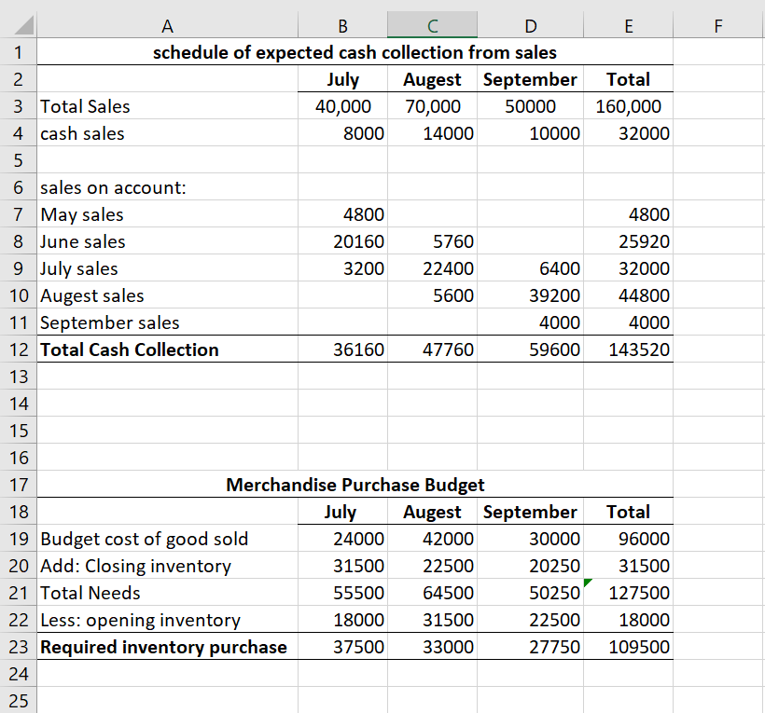Select row 23 header
Viewport: 765px width, 713px height.
coord(18,647)
